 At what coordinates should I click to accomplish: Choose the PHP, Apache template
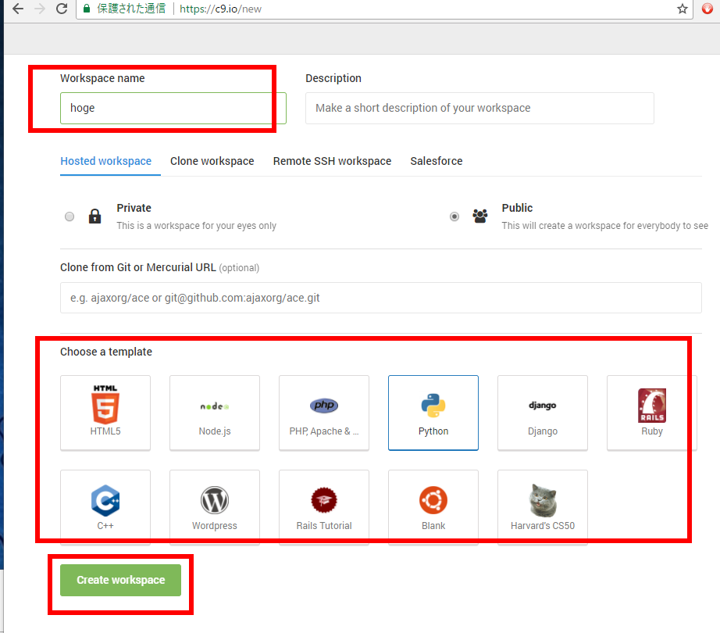tap(324, 413)
